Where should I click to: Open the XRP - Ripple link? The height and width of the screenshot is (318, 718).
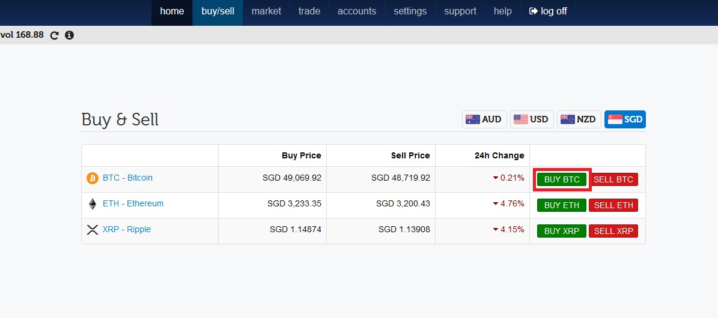point(127,229)
